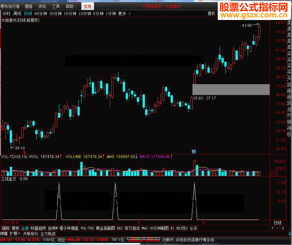The width and height of the screenshot is (292, 245).
Task: Click the MA10: 171004.80 value
Action: (155, 157)
